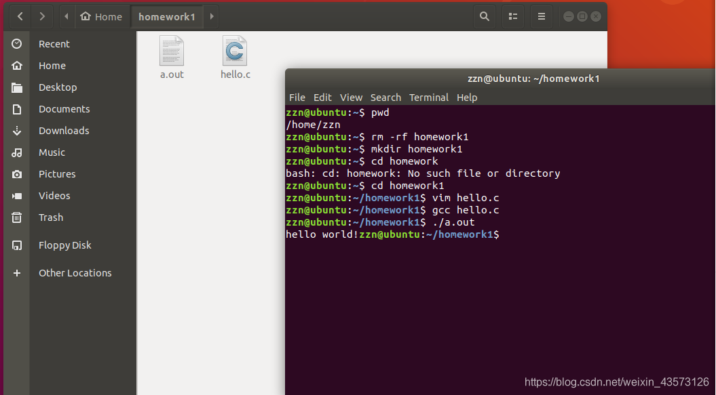Click the left path-bar scroll arrow
Viewport: 716px width, 395px height.
[x=67, y=16]
